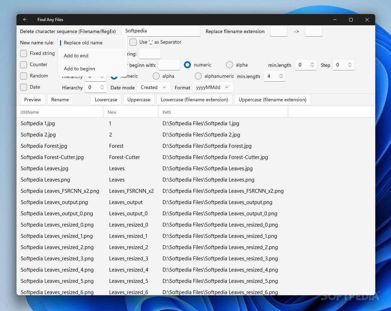The height and width of the screenshot is (311, 391).
Task: Click the back arrow in title bar
Action: 25,19
